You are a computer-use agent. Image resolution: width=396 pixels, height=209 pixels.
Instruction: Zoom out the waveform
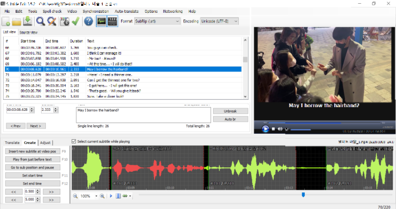tap(75, 196)
